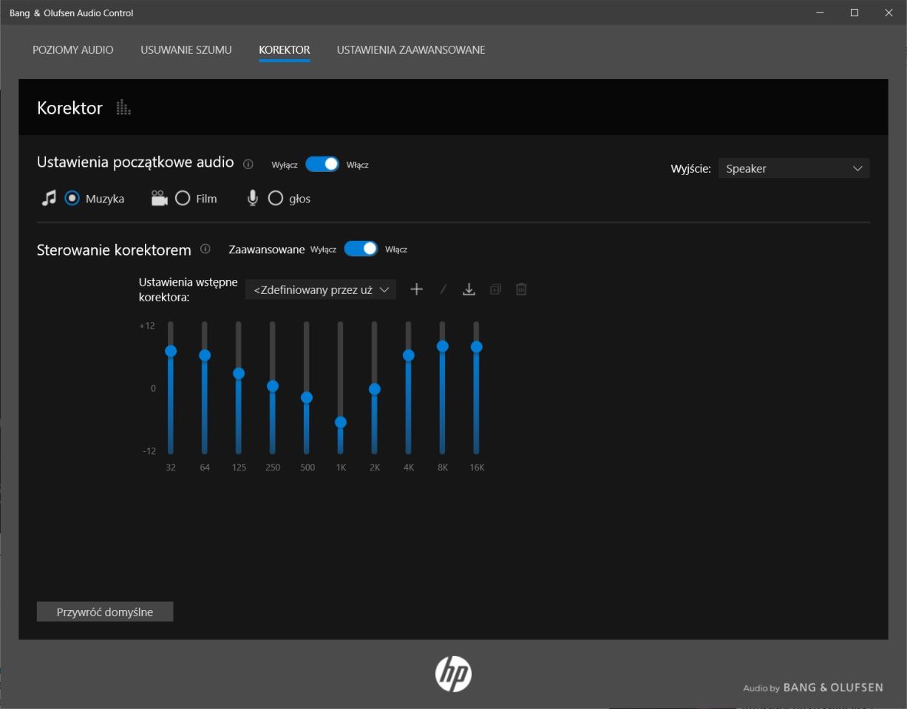Open the Wyjście Speaker dropdown
This screenshot has width=907, height=709.
point(794,168)
